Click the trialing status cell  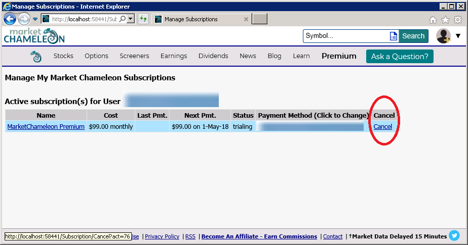tap(243, 126)
